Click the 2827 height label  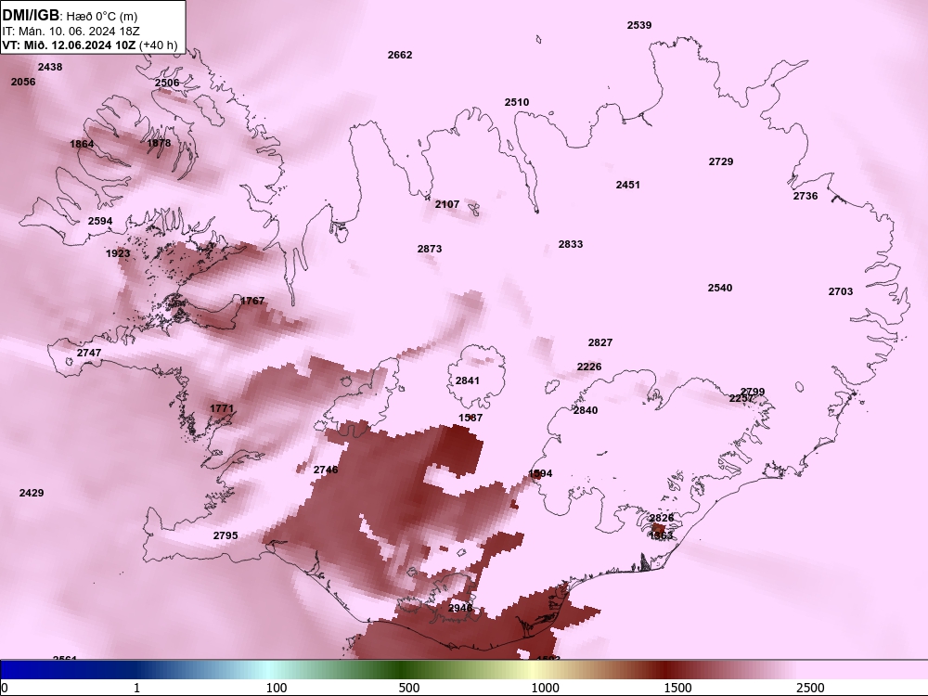tap(600, 342)
